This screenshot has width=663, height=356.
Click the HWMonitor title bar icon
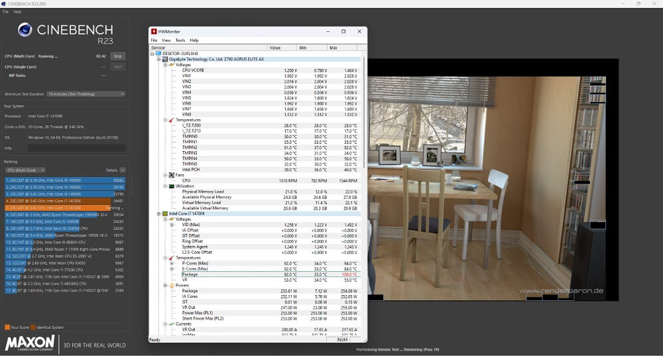(x=154, y=31)
